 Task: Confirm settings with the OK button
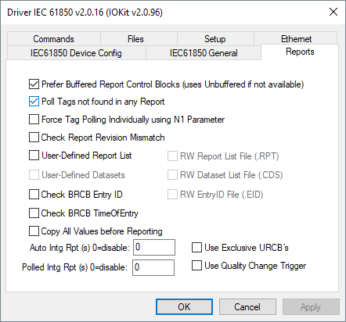[x=184, y=307]
